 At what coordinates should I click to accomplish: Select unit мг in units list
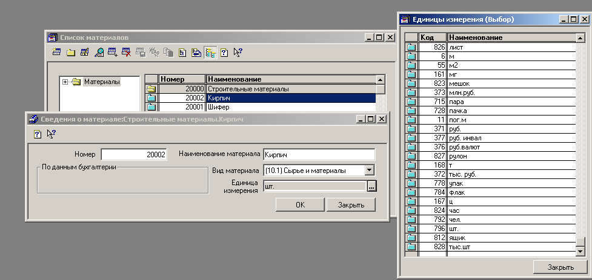click(497, 74)
